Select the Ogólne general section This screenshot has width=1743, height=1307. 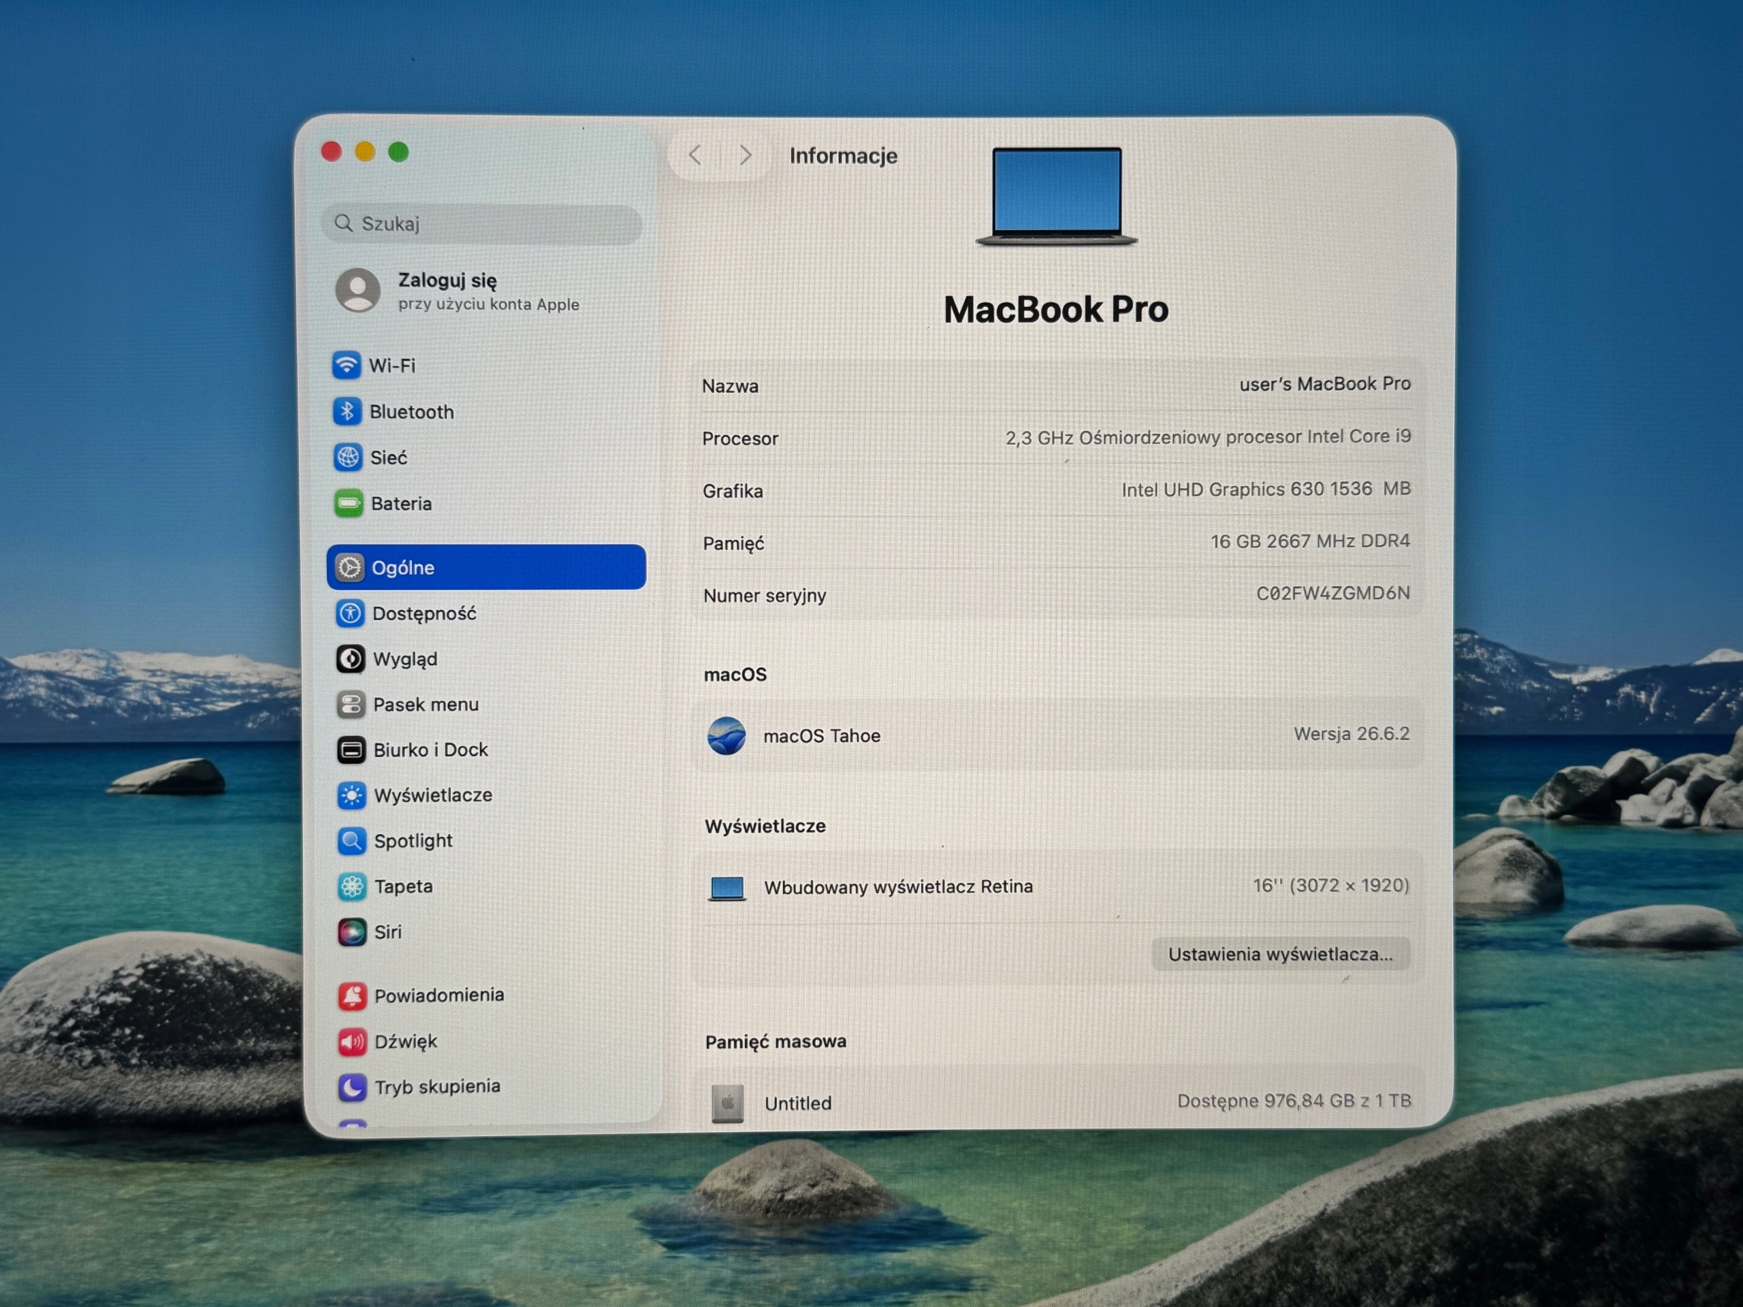486,567
